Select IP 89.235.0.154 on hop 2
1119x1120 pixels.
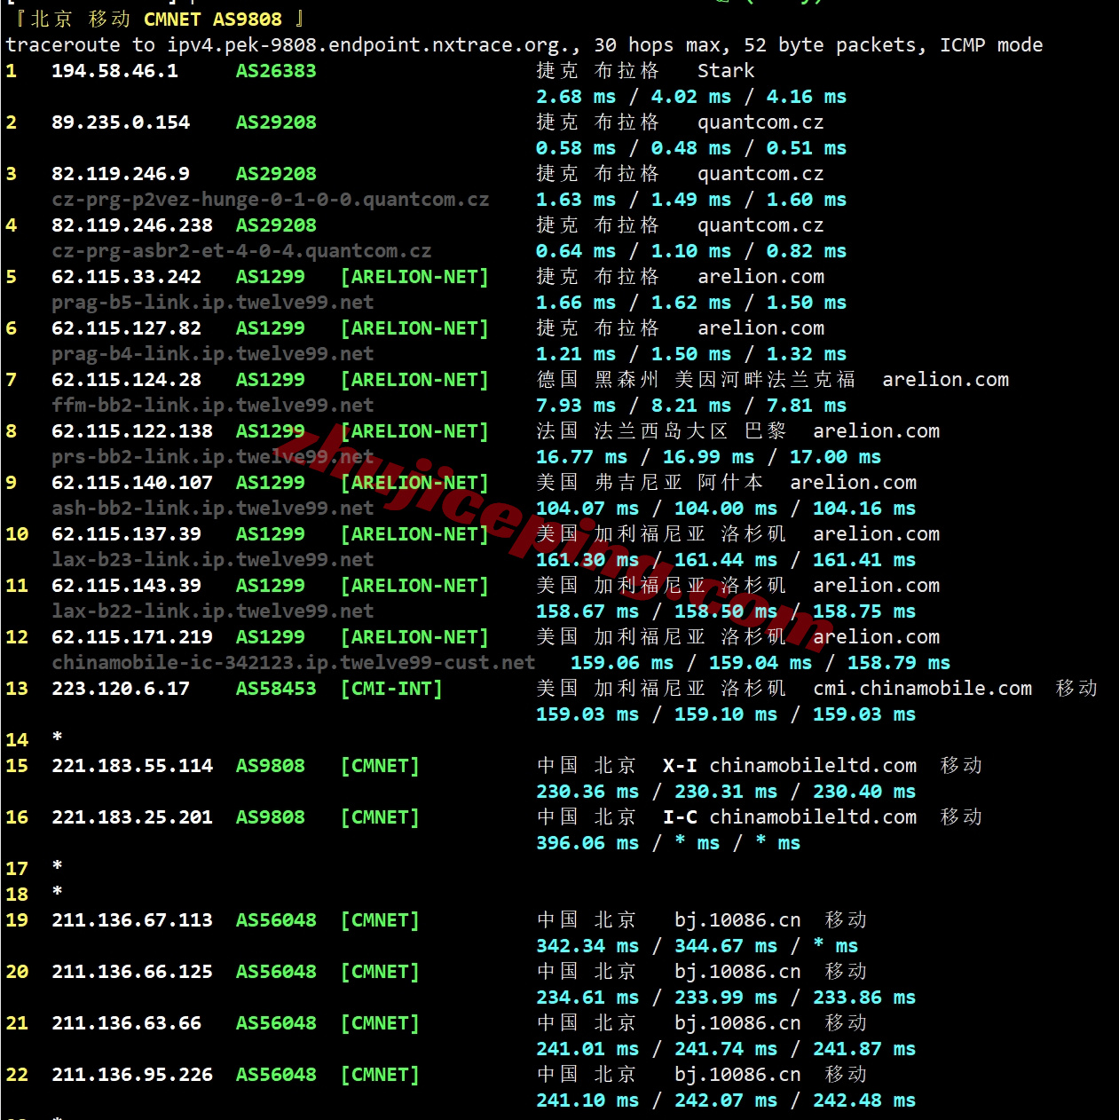click(121, 122)
